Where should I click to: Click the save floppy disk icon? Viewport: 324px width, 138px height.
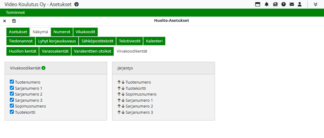click(14, 21)
